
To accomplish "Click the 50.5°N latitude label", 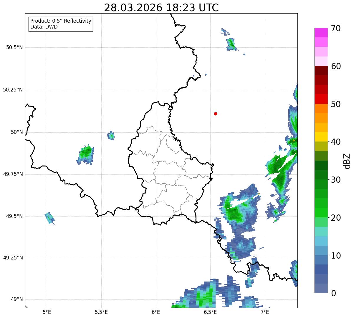I will 14,47.
